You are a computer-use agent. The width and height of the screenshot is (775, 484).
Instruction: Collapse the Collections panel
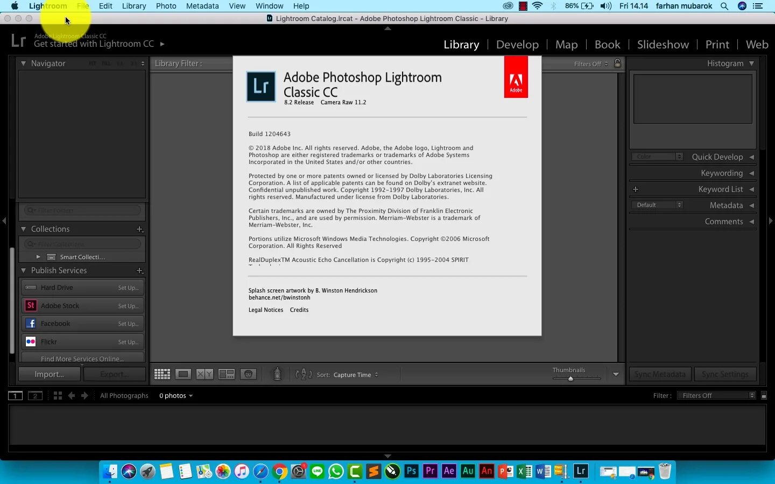pyautogui.click(x=23, y=229)
